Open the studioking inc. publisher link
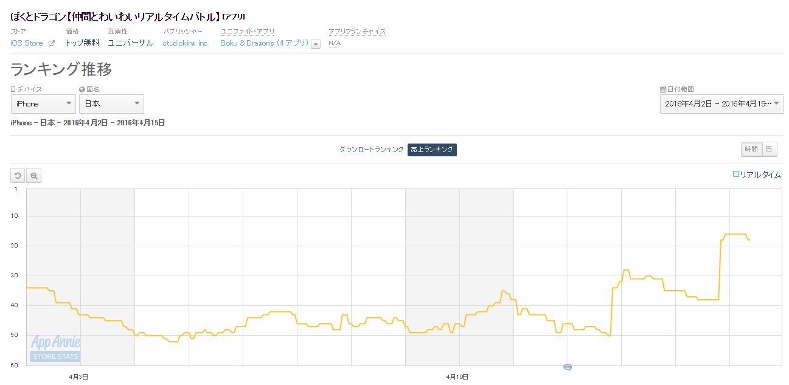This screenshot has width=789, height=385. [186, 43]
